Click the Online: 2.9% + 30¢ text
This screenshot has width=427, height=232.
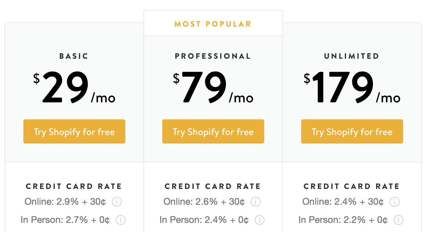65,202
